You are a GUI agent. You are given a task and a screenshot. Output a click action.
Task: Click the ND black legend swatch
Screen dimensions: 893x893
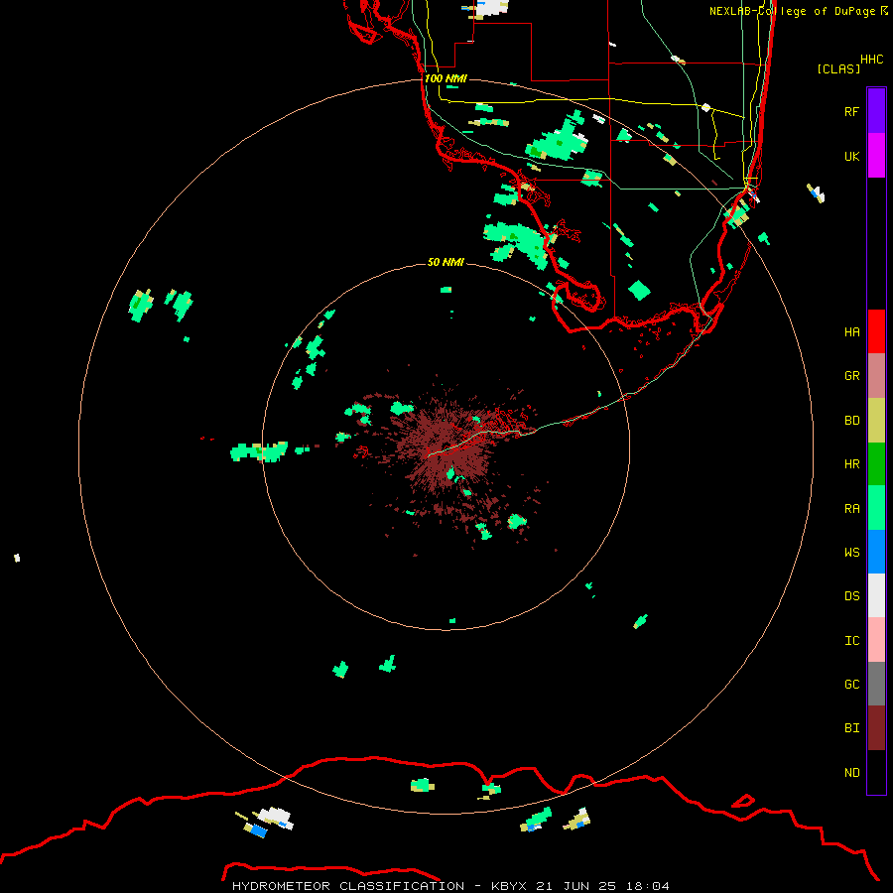click(876, 772)
